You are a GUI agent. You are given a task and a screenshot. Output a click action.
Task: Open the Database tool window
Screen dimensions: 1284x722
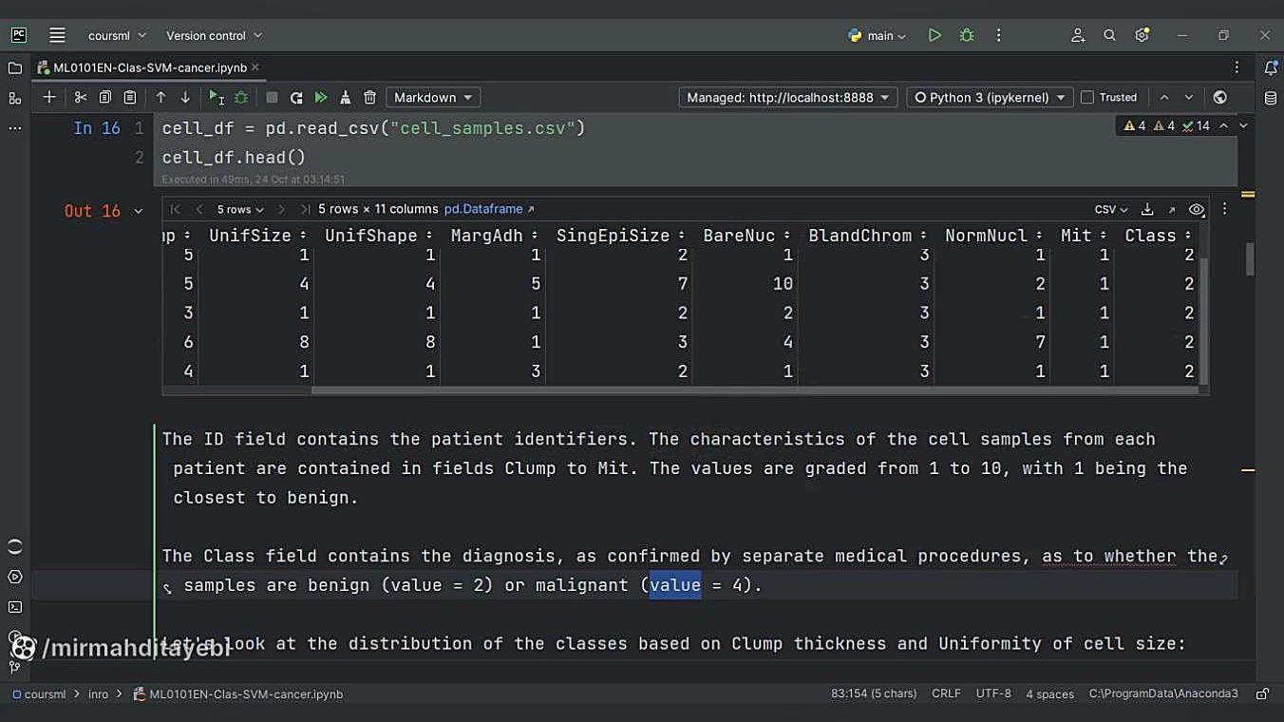pos(1271,98)
